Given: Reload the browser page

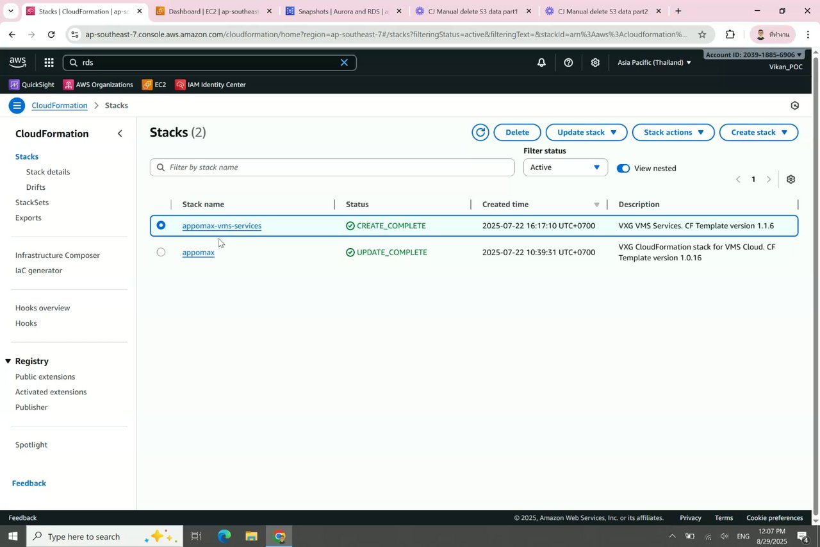Looking at the screenshot, I should pos(51,35).
